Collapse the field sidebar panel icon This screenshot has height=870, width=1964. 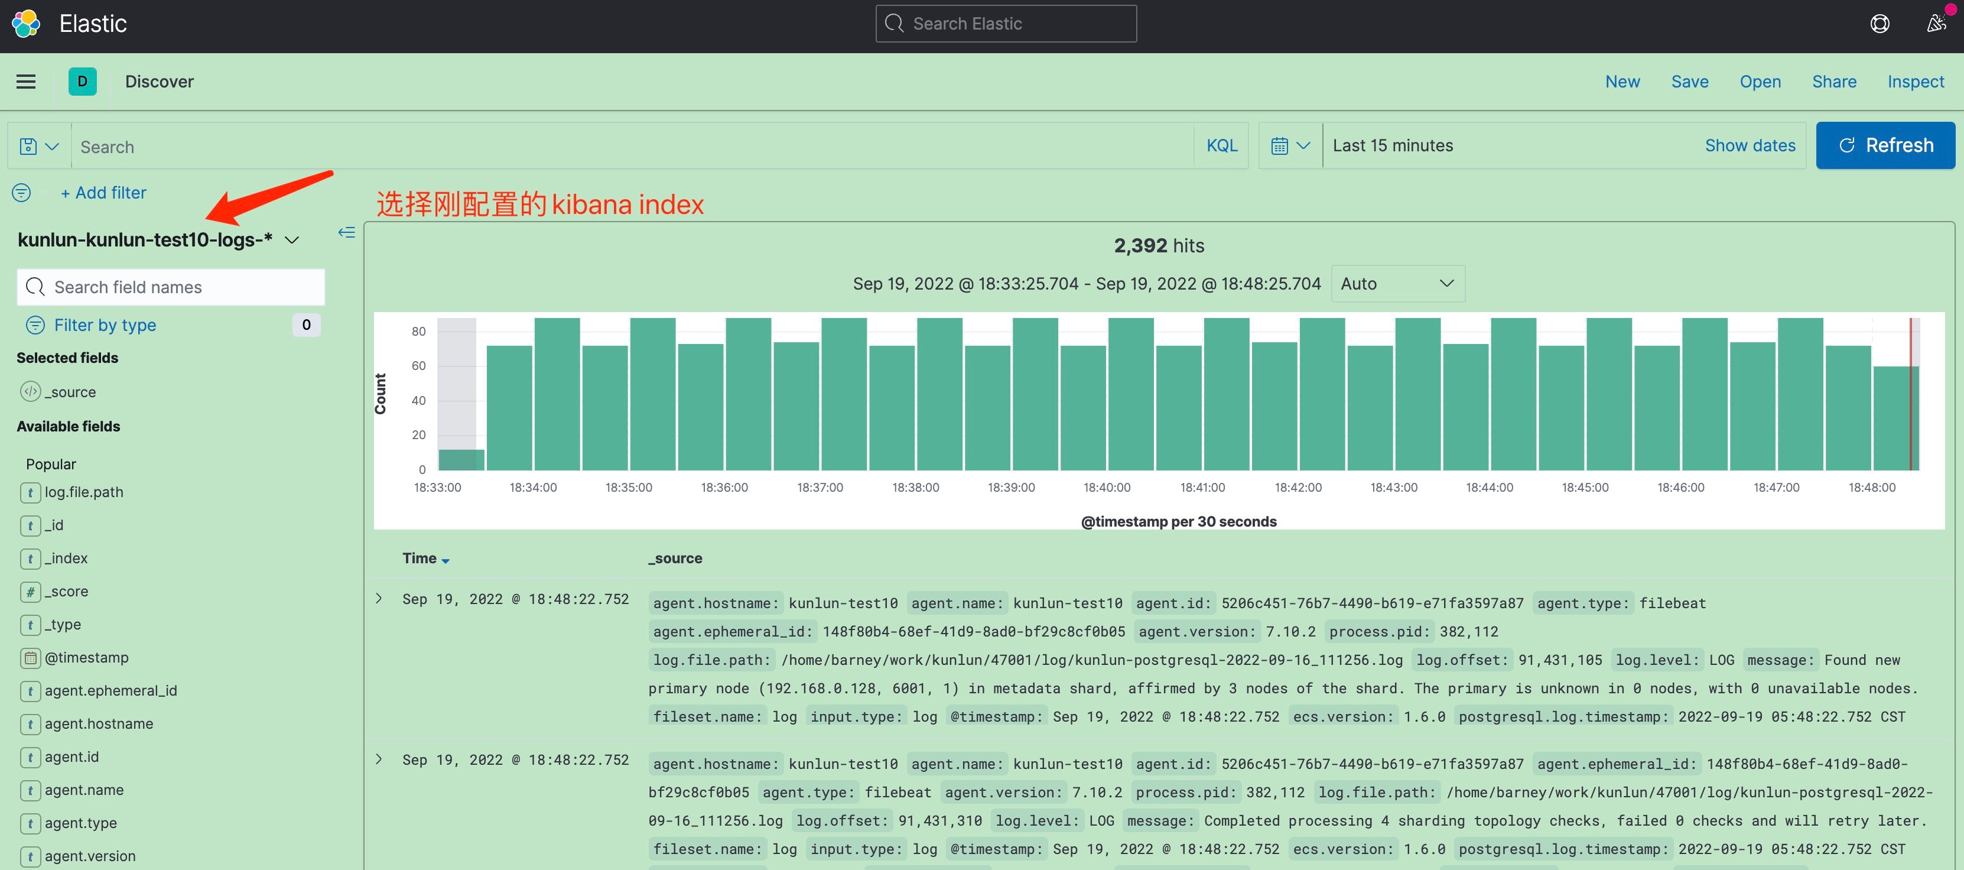pos(347,232)
